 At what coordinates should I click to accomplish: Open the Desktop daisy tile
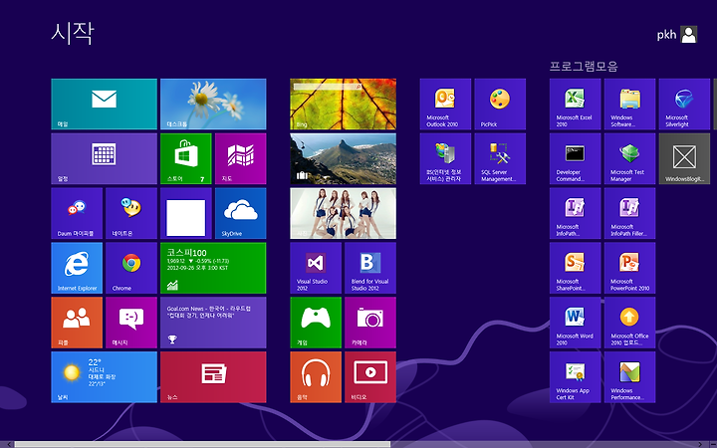coord(213,104)
